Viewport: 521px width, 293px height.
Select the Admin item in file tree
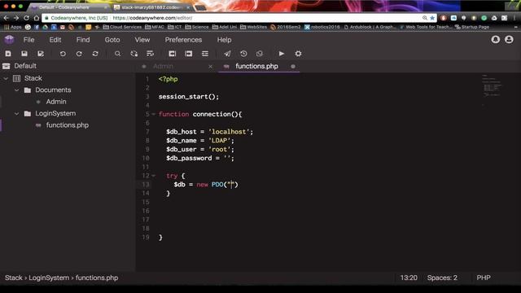pos(56,102)
